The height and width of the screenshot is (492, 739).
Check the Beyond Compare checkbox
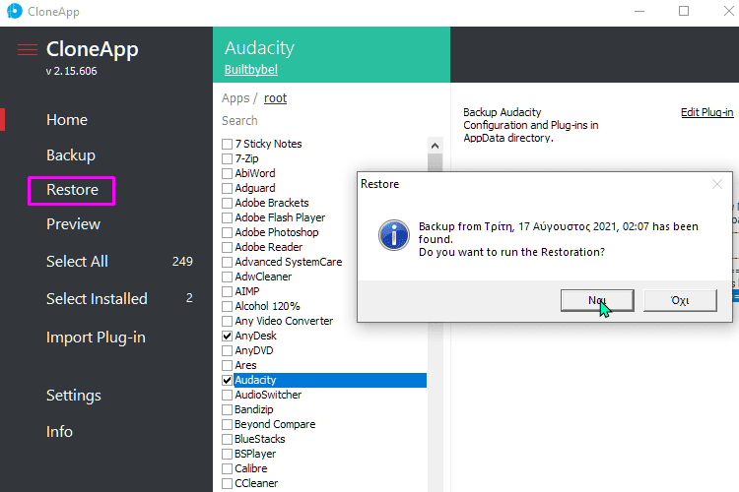(228, 424)
